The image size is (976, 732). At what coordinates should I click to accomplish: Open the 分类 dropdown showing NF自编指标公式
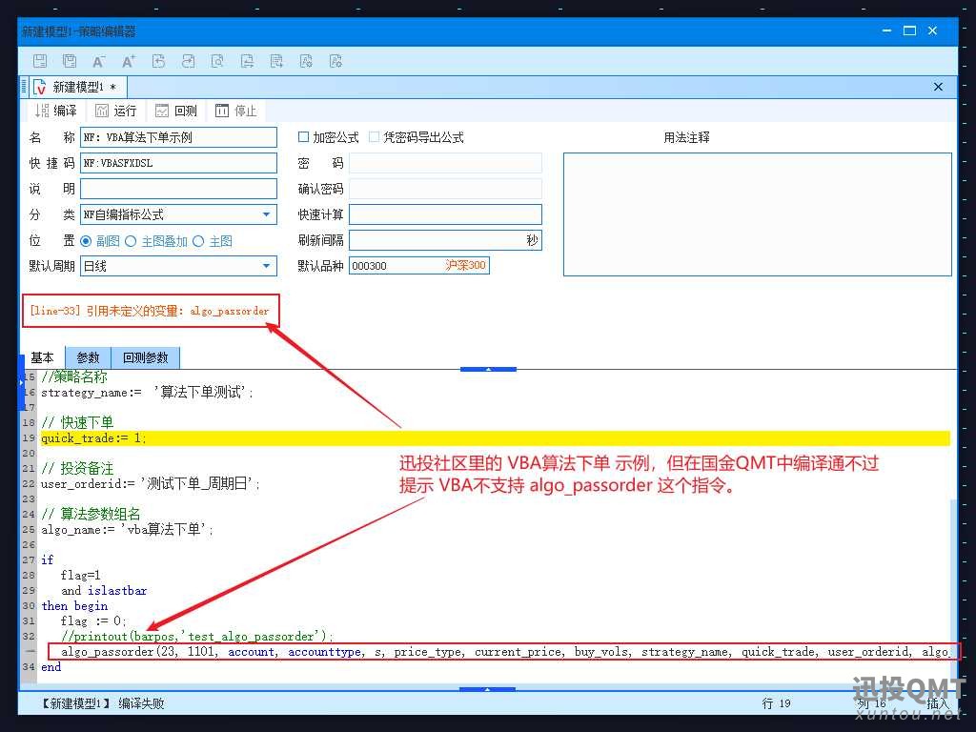pos(178,214)
